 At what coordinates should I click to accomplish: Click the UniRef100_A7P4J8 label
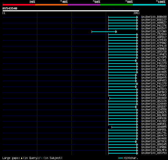[x=154, y=46]
